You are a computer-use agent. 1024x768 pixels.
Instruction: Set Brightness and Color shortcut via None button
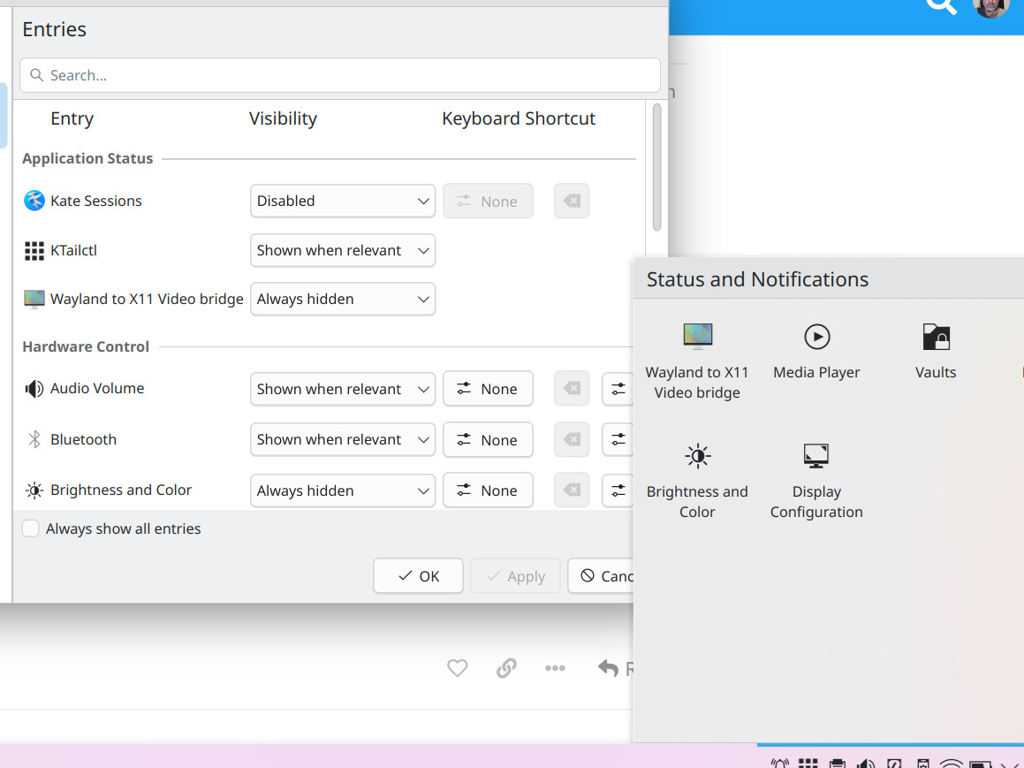pyautogui.click(x=488, y=490)
